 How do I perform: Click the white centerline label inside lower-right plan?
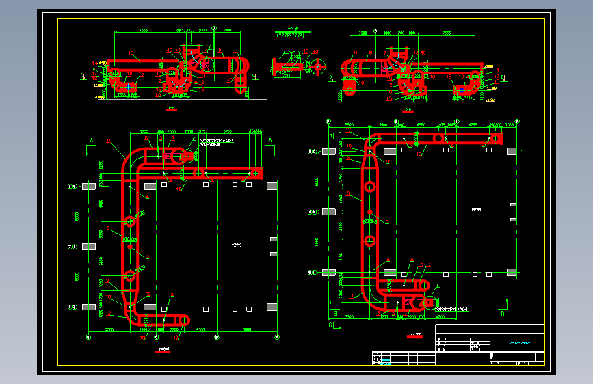[476, 210]
